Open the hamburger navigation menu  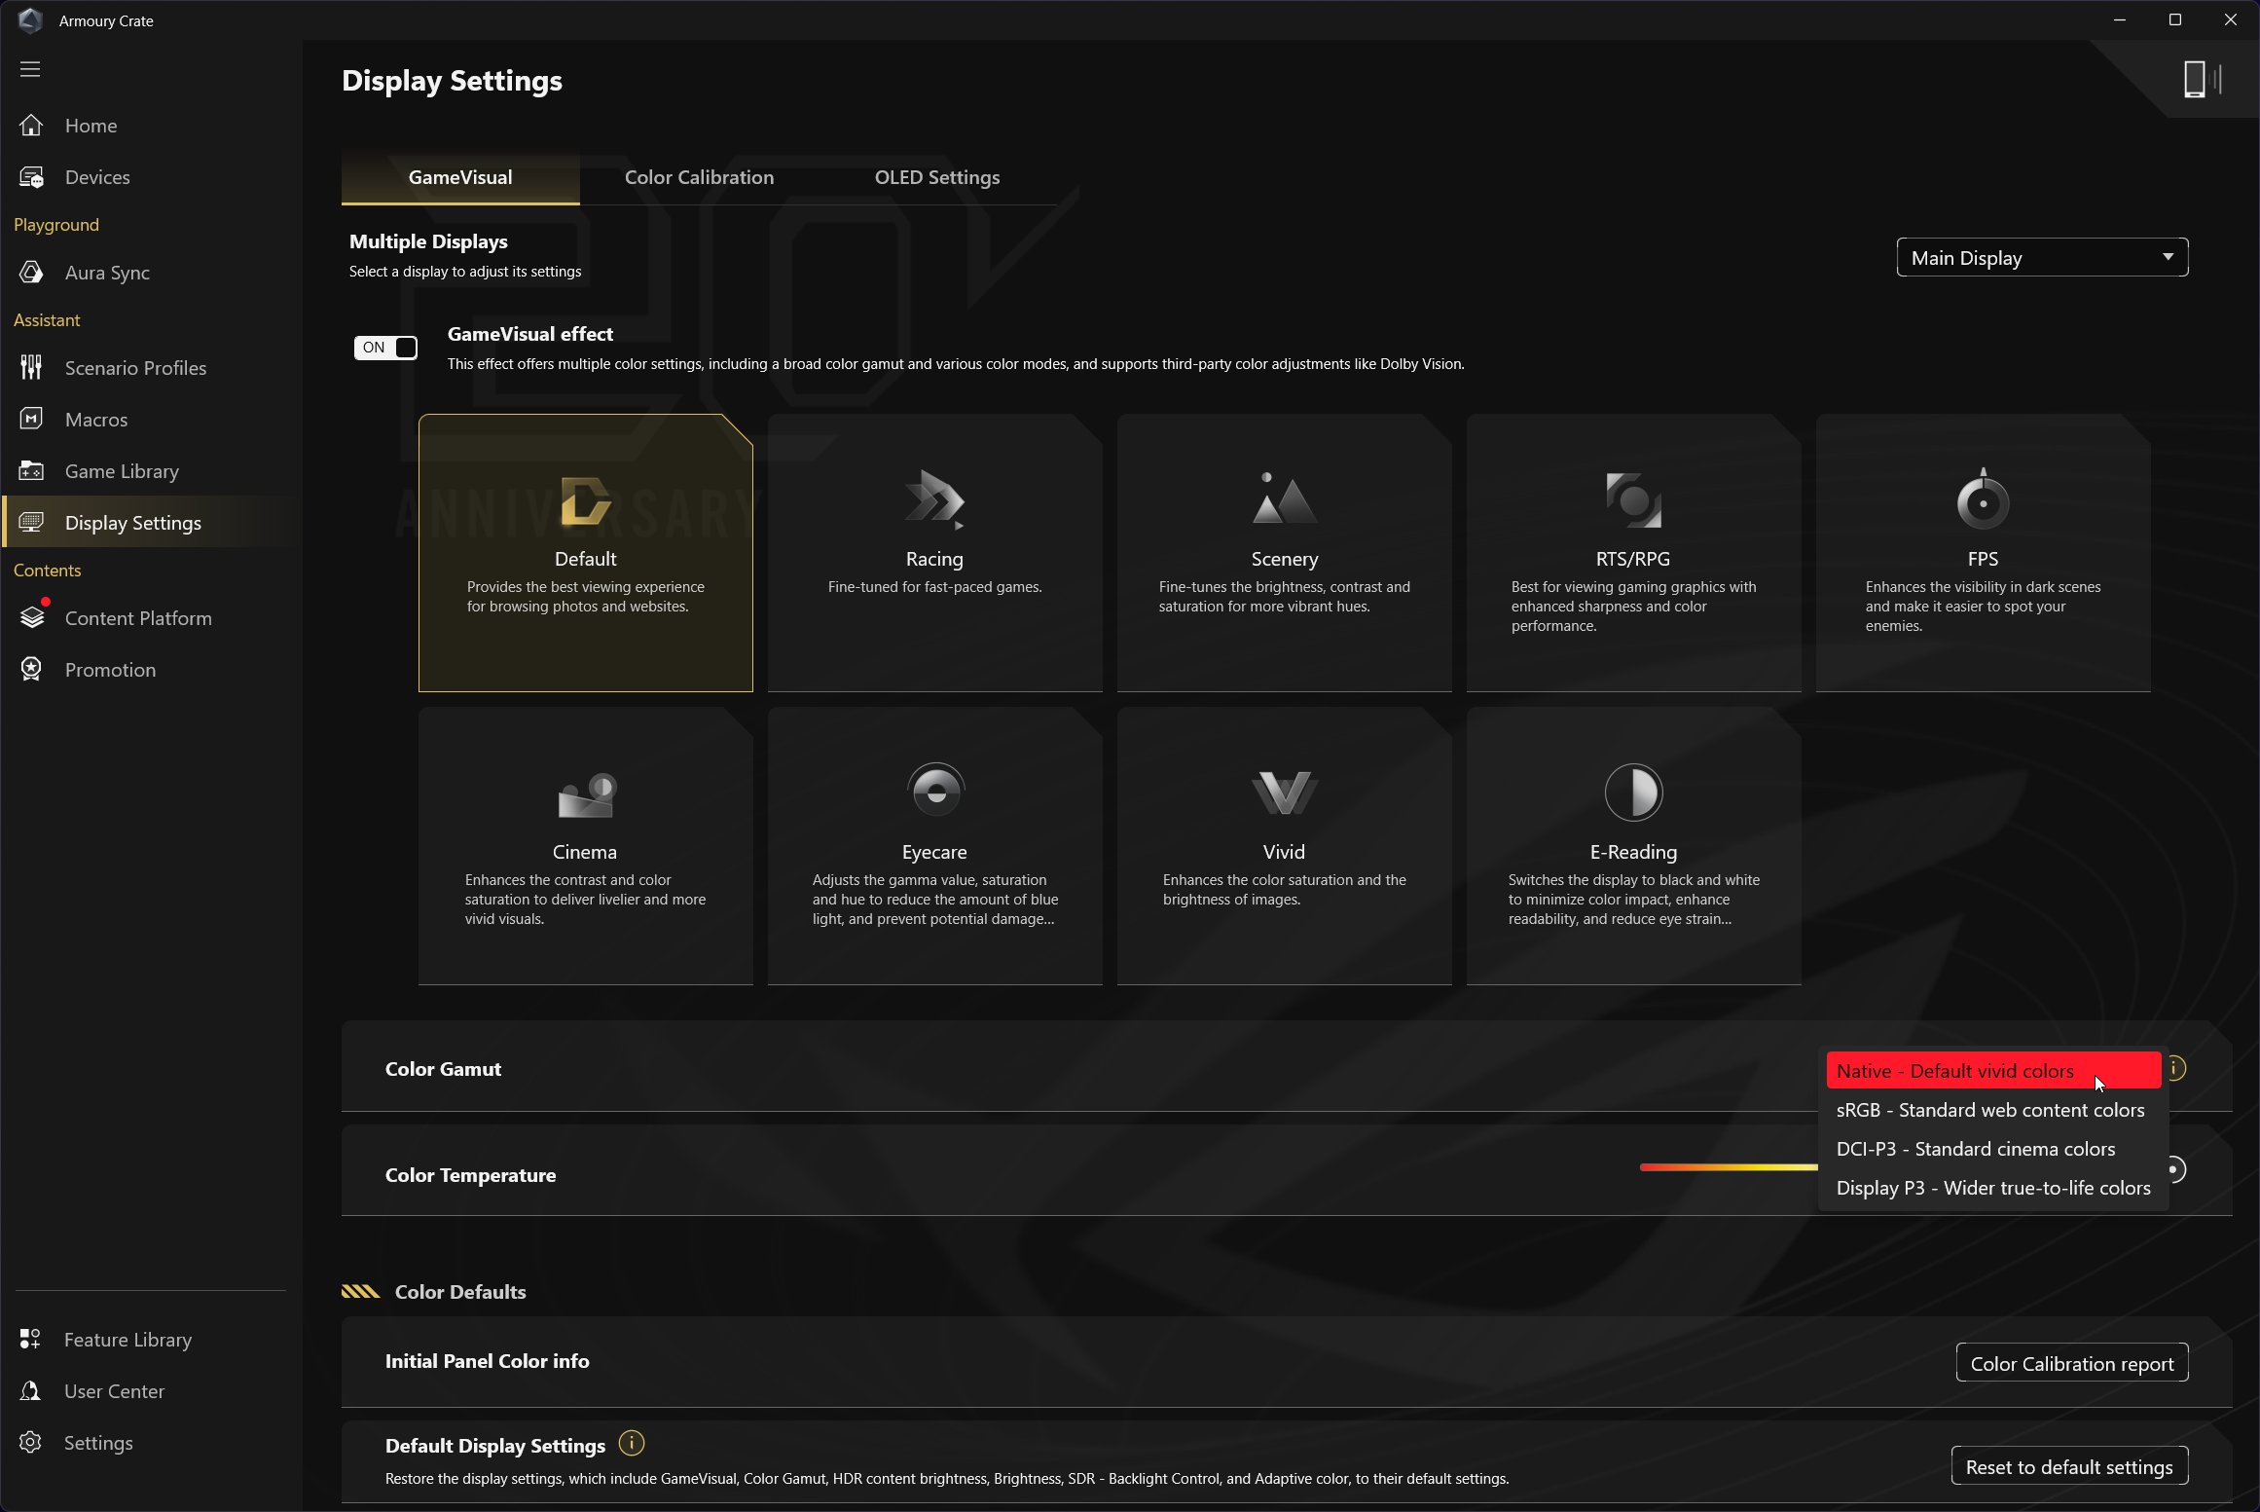pyautogui.click(x=30, y=69)
